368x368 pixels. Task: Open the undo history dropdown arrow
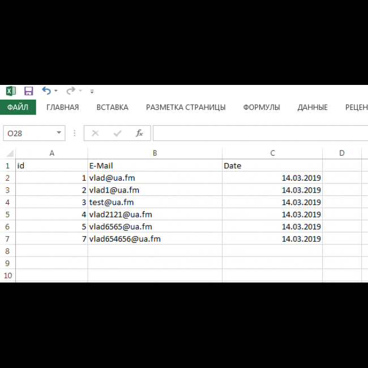coord(56,91)
